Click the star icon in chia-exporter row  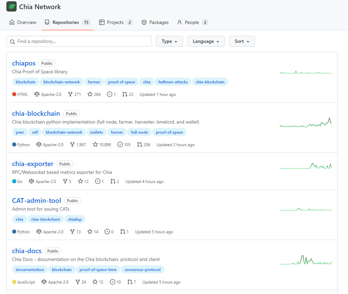pos(80,182)
